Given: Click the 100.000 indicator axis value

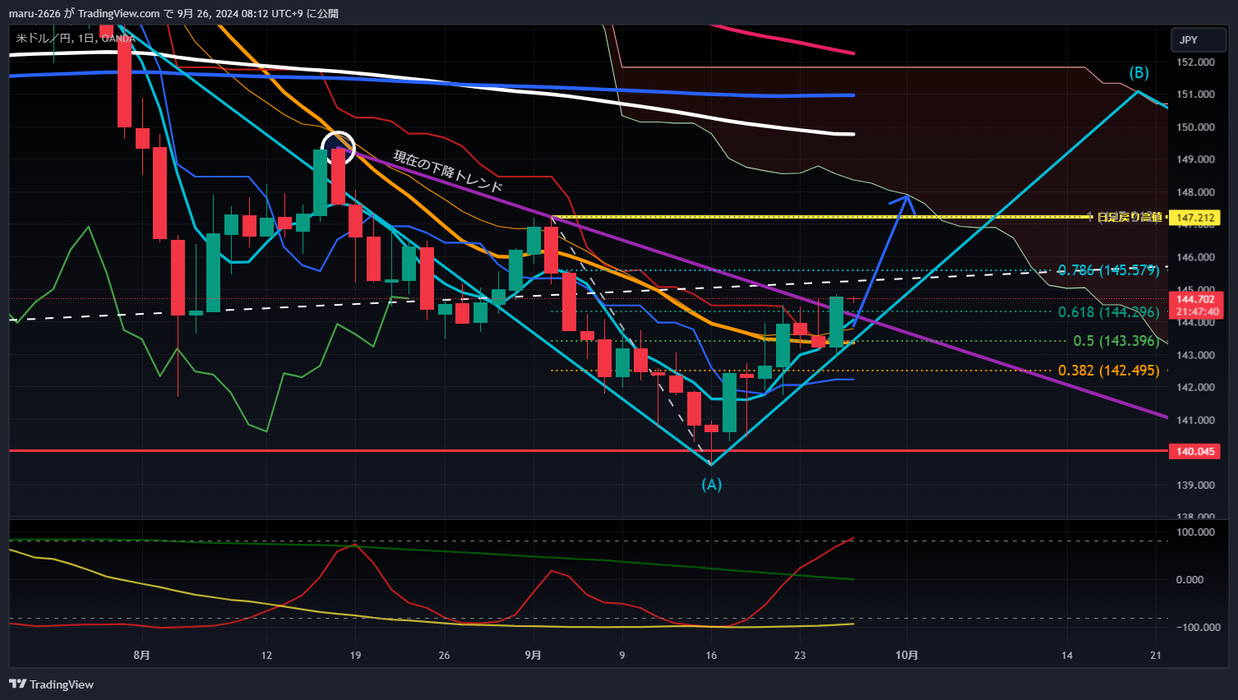Looking at the screenshot, I should 1195,532.
